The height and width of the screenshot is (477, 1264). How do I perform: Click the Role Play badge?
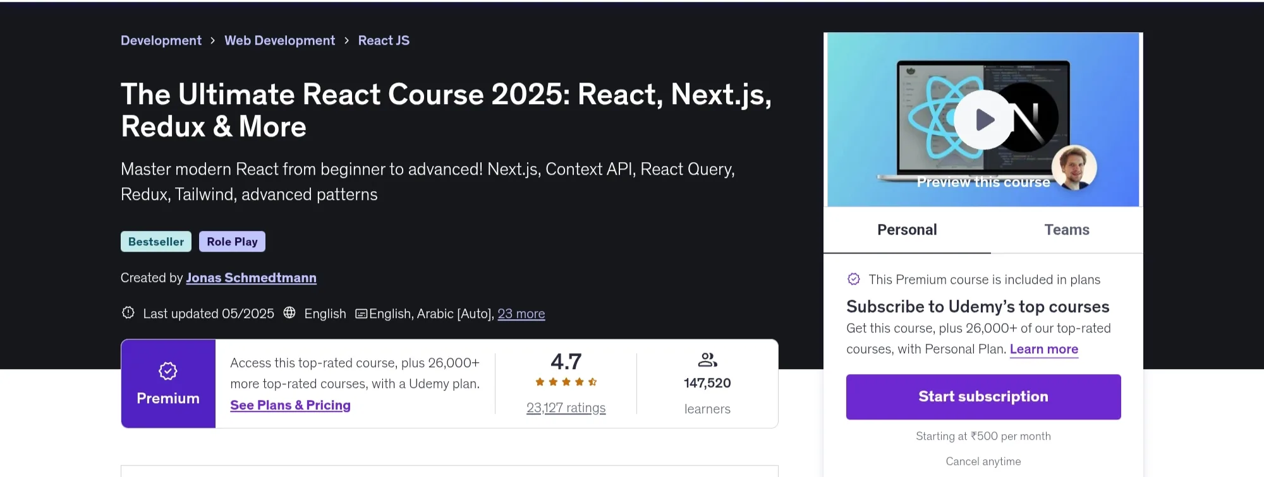point(232,242)
